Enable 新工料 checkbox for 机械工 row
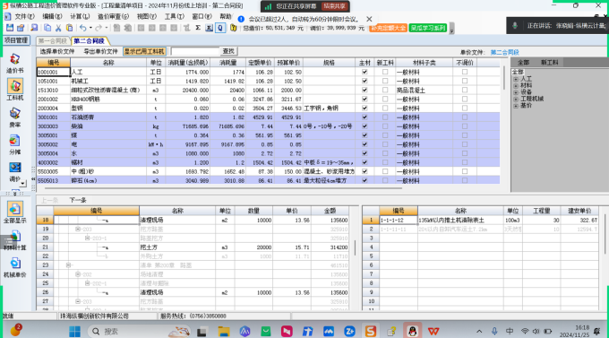 tap(385, 81)
